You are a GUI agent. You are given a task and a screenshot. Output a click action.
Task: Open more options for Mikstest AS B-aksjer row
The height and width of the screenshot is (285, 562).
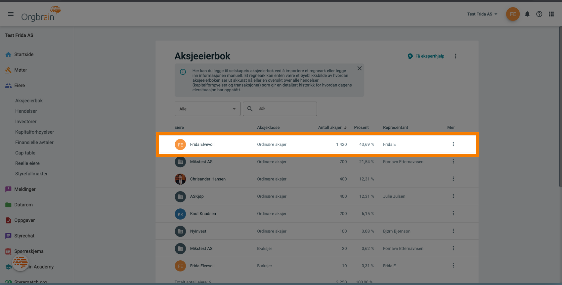[x=453, y=248]
